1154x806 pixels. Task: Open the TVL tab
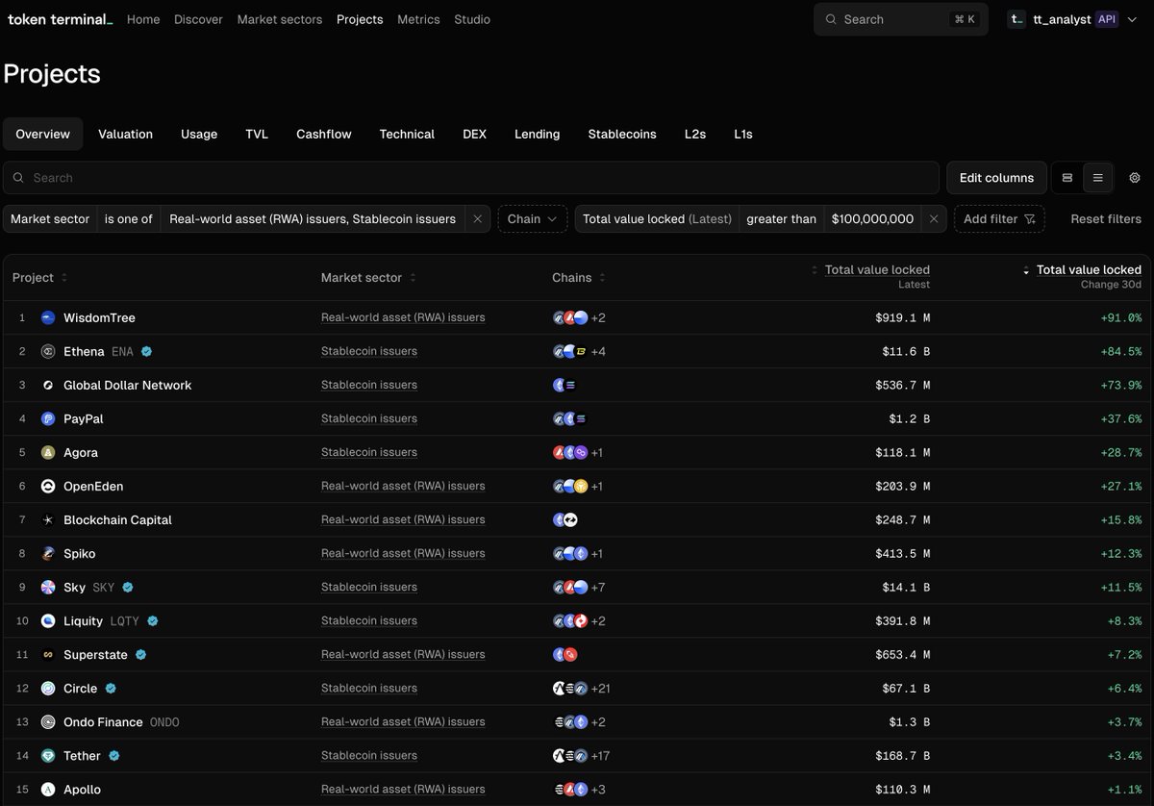[257, 134]
